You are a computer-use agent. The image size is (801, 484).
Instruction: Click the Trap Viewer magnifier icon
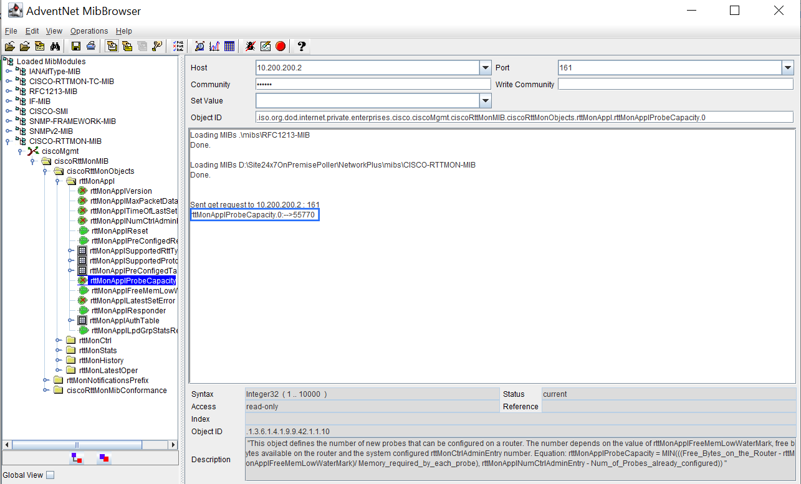(199, 46)
